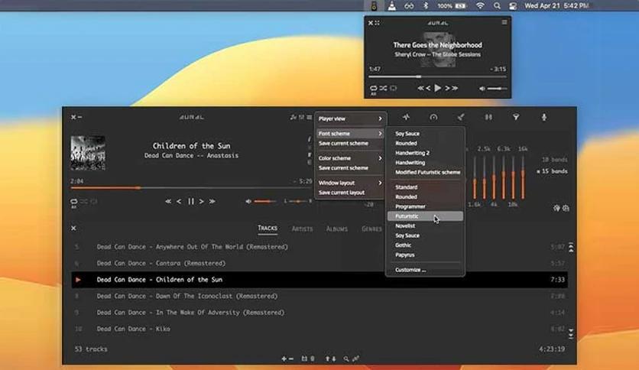Toggle shuffle mode in main player
639x370 pixels.
83,201
